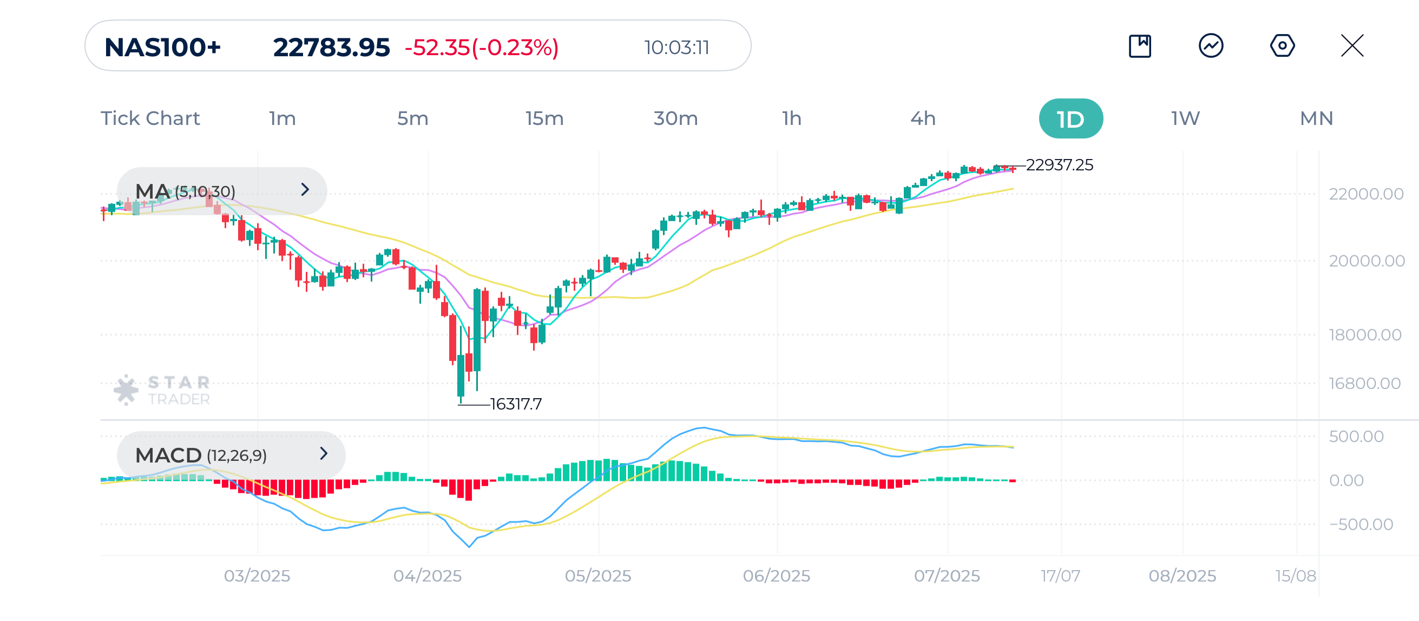
Task: Expand the MA (5,10,30) indicator settings
Action: click(x=306, y=190)
